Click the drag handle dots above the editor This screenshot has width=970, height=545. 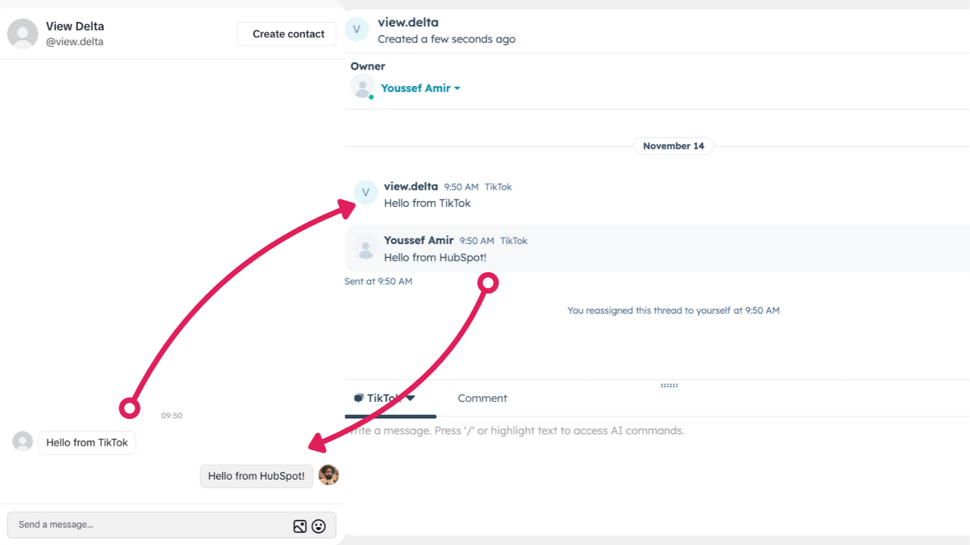[669, 385]
